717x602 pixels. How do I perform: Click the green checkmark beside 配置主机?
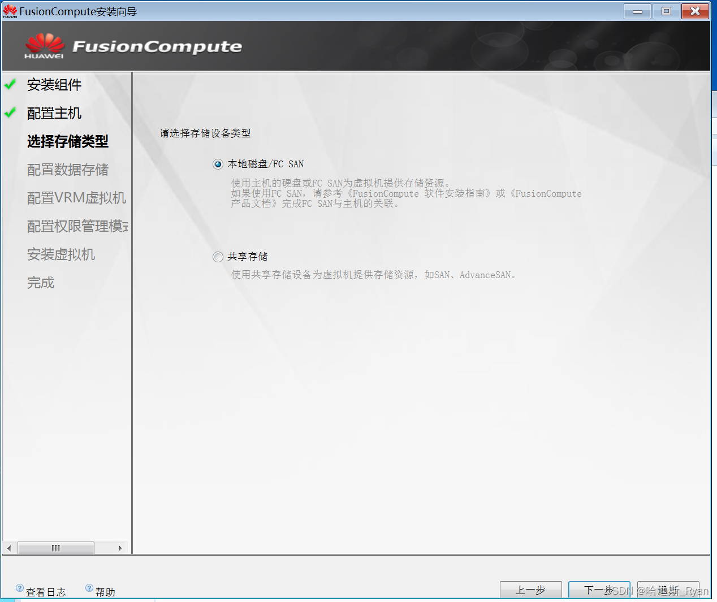(10, 113)
